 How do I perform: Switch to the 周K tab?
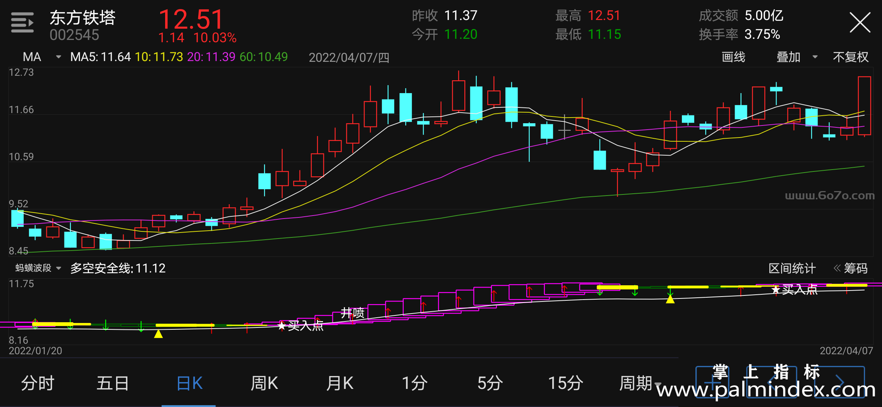coord(264,383)
